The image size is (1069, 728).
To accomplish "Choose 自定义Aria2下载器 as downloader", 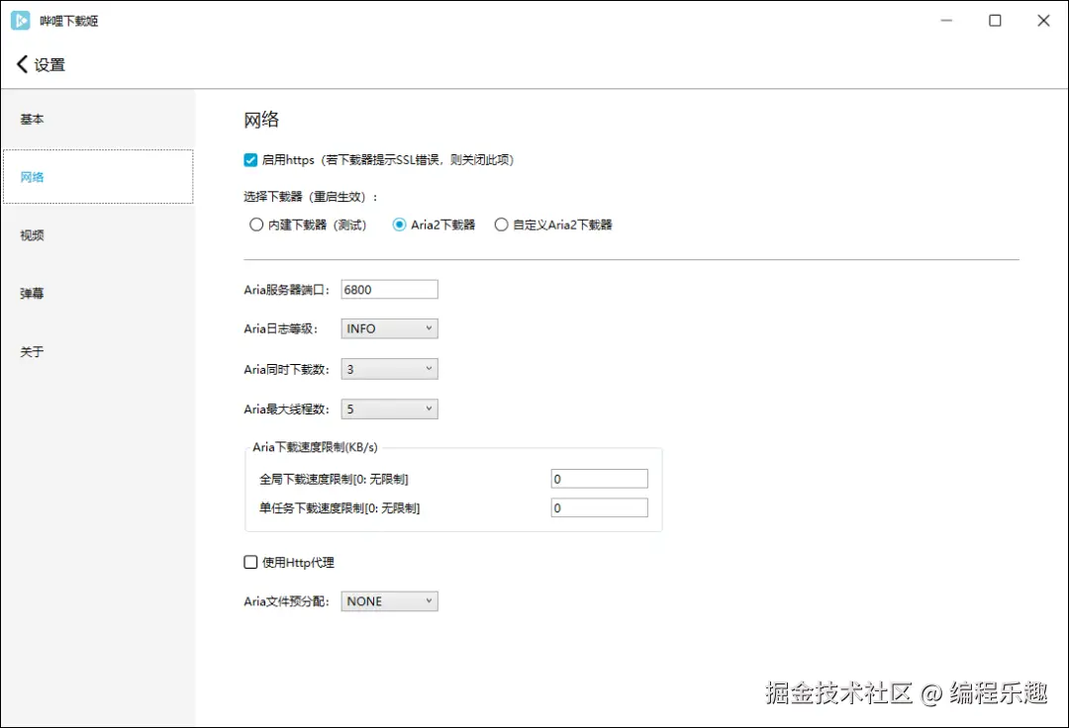I will pos(502,225).
